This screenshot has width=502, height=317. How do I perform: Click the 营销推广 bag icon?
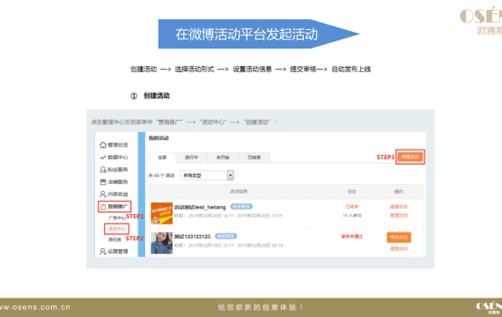pos(103,207)
